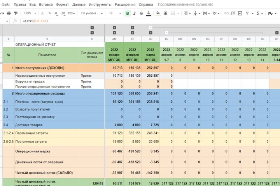Open text wrapping options
Screen dimensions: 280x186
coord(206,13)
